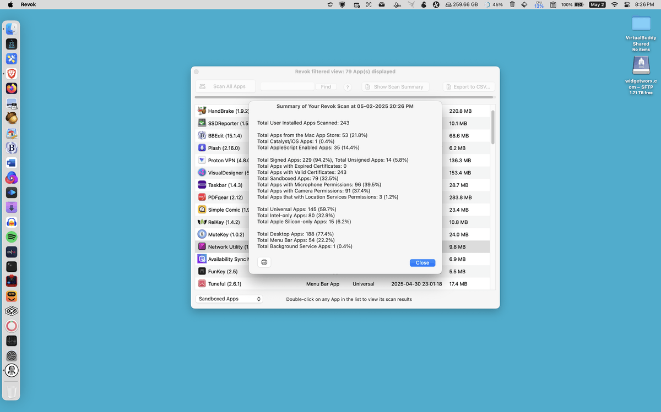The height and width of the screenshot is (412, 661).
Task: Open the Trash in the Dock
Action: [12, 391]
